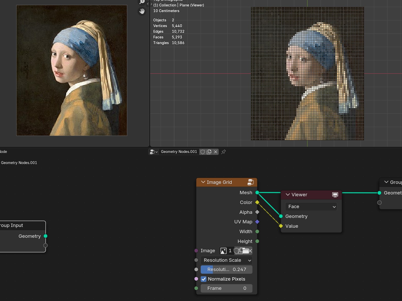
Task: Click the Vertices 5,440 statistic
Action: coord(168,26)
